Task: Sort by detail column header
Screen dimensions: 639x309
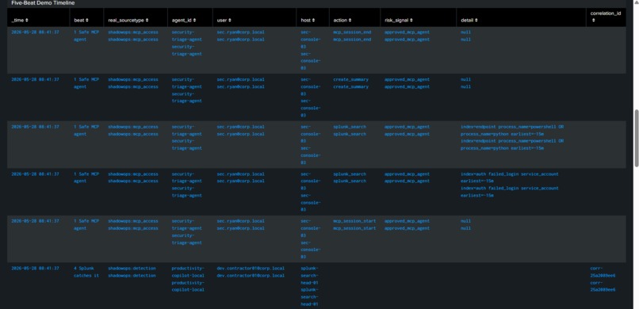Action: [x=469, y=20]
